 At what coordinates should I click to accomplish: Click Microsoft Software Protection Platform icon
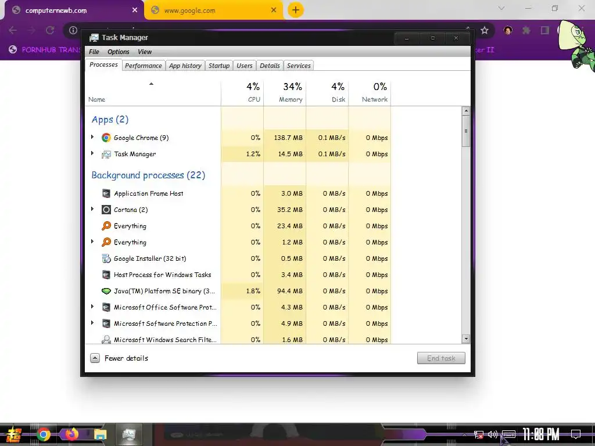point(106,323)
